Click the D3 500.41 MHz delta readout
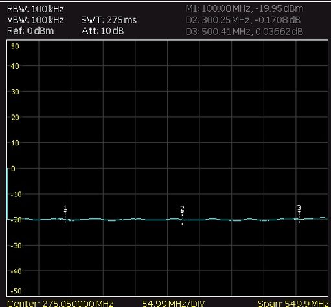The height and width of the screenshot is (307, 331). [244, 32]
